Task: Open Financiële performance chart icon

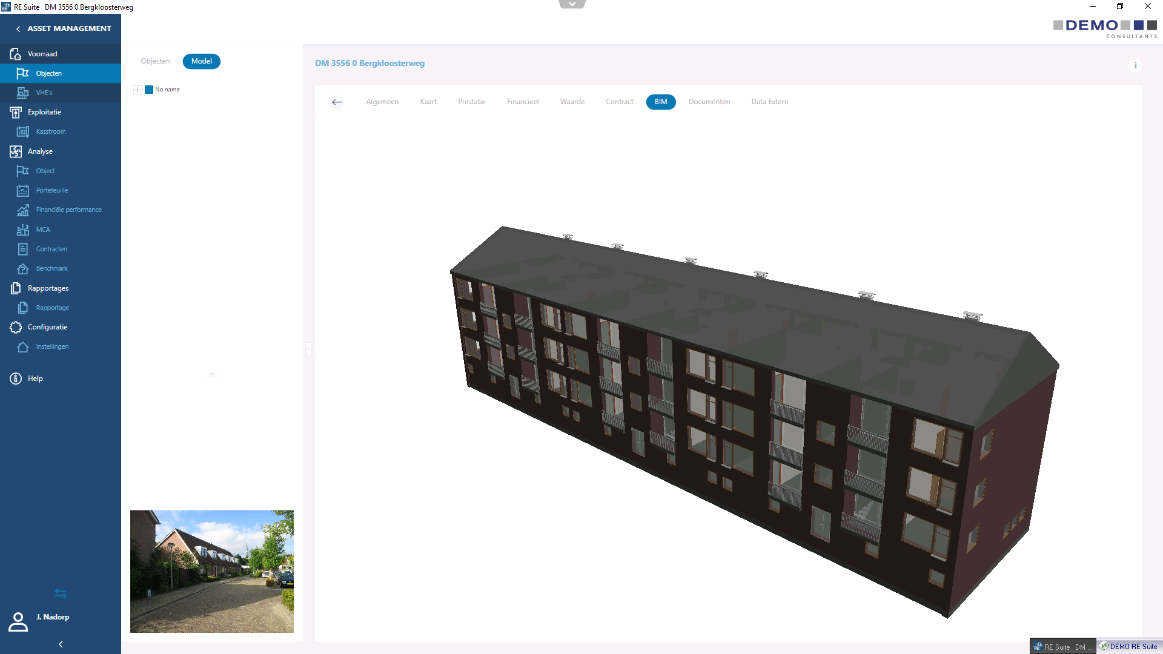Action: [x=22, y=210]
